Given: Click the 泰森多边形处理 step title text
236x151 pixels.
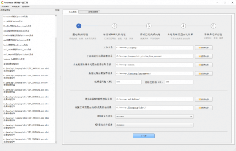Looking at the screenshot, I should (213, 35).
